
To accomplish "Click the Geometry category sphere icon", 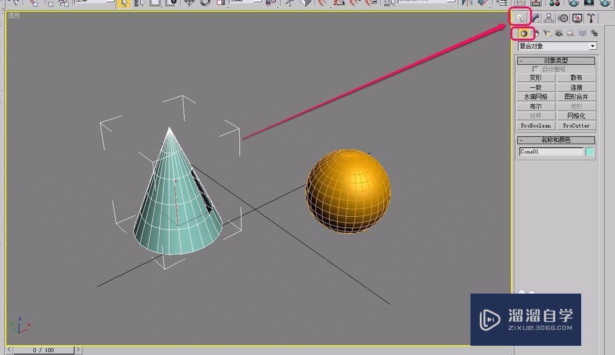I will (522, 33).
